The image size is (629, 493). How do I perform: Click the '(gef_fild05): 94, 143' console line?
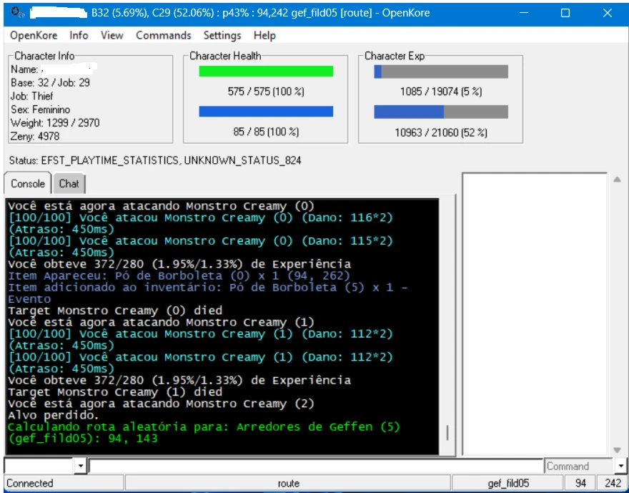83,439
